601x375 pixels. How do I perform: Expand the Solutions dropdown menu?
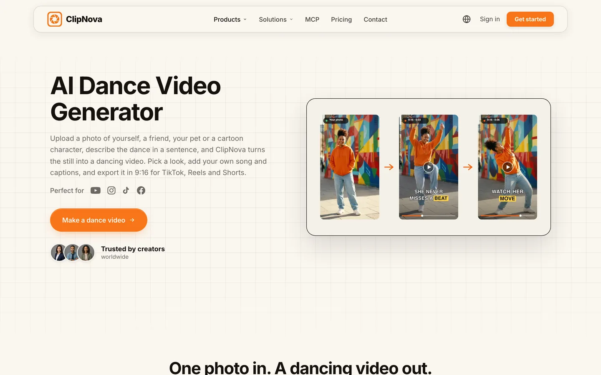[276, 20]
